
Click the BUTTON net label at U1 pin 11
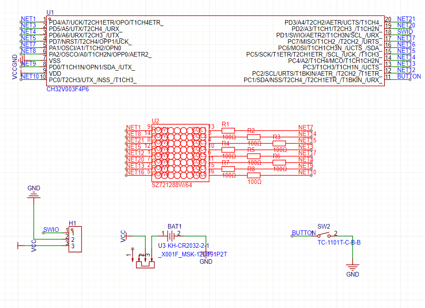coord(409,76)
